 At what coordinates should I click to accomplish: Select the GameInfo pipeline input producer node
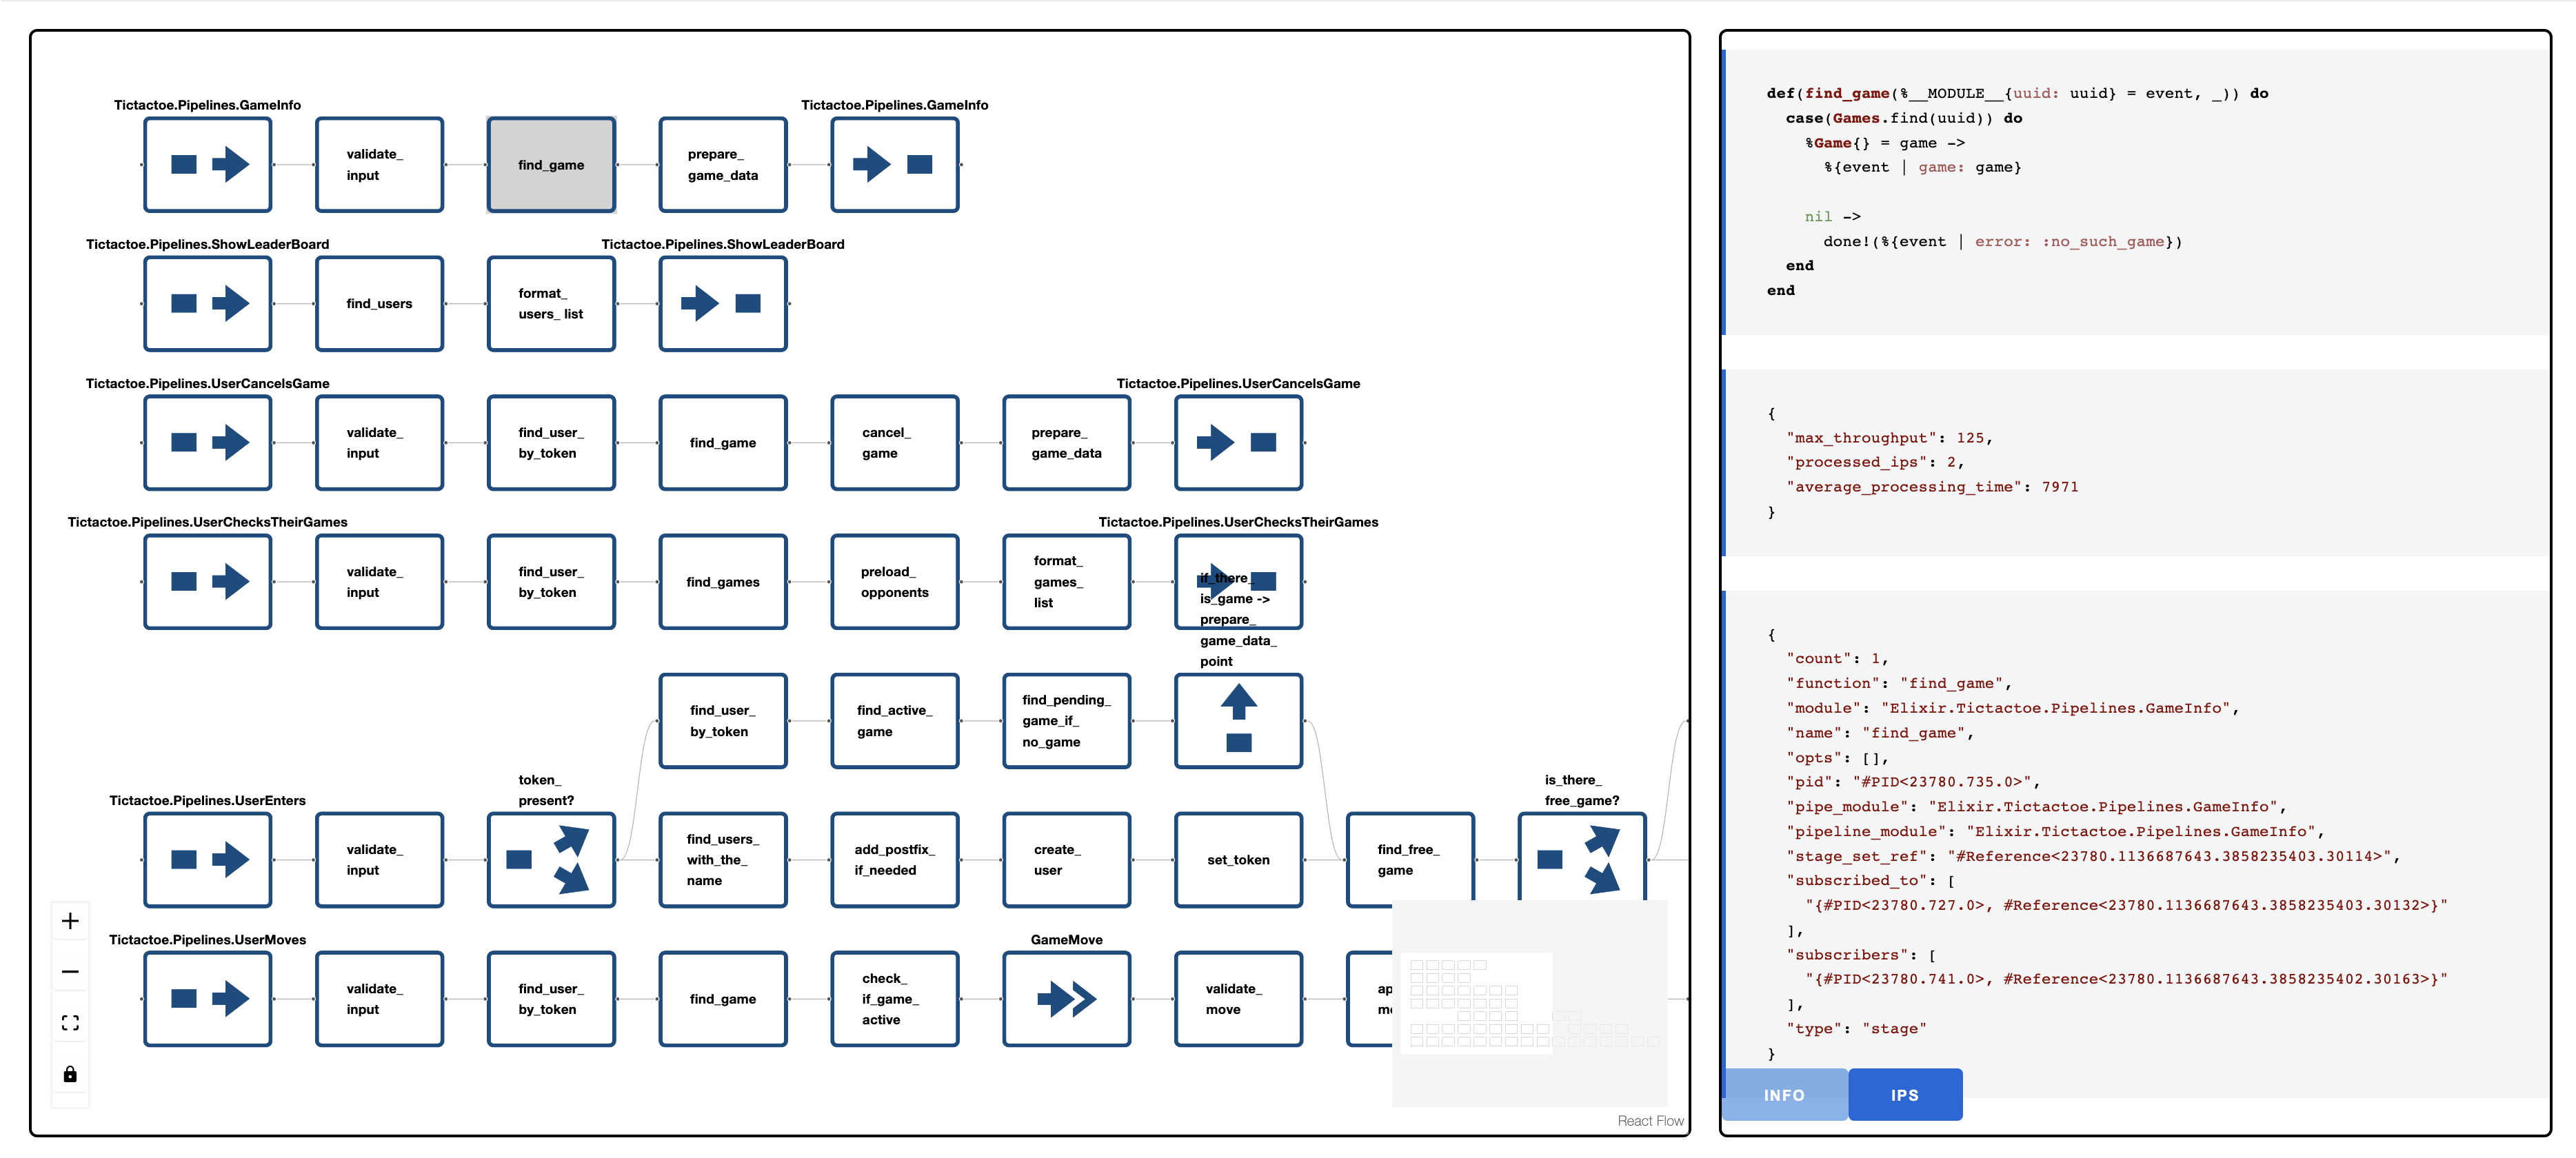(207, 165)
